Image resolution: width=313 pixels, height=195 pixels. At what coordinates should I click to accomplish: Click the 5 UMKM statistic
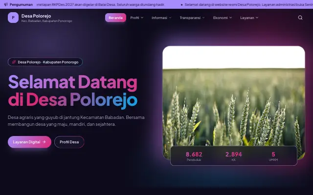click(273, 156)
